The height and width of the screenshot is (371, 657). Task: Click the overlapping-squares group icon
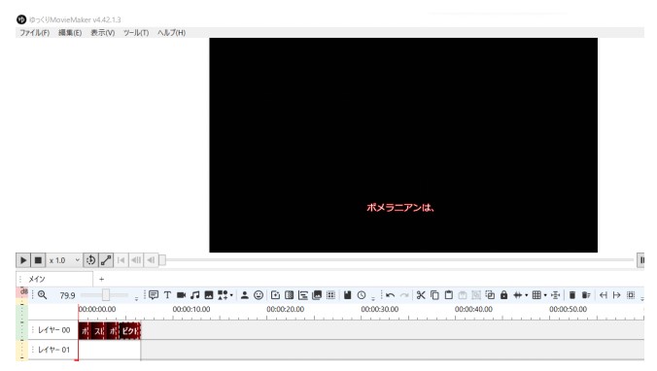pos(490,295)
